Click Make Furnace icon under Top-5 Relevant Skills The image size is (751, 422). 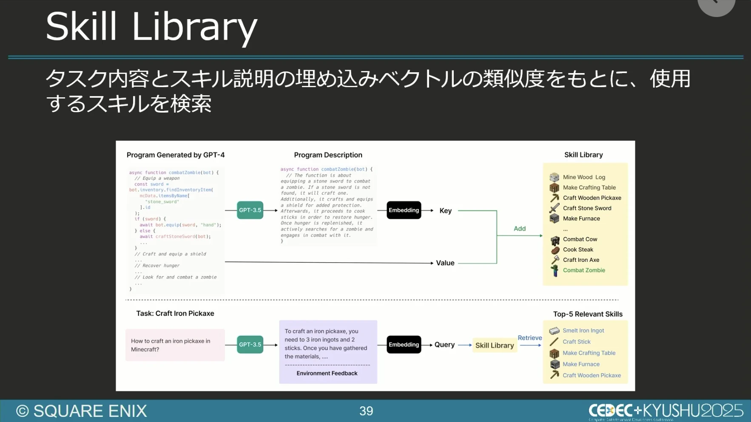(555, 364)
